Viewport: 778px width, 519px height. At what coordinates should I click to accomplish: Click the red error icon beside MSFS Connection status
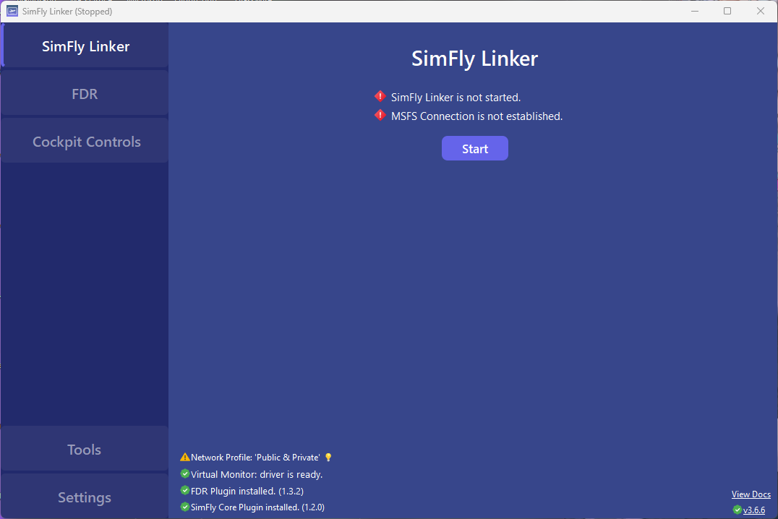(380, 116)
